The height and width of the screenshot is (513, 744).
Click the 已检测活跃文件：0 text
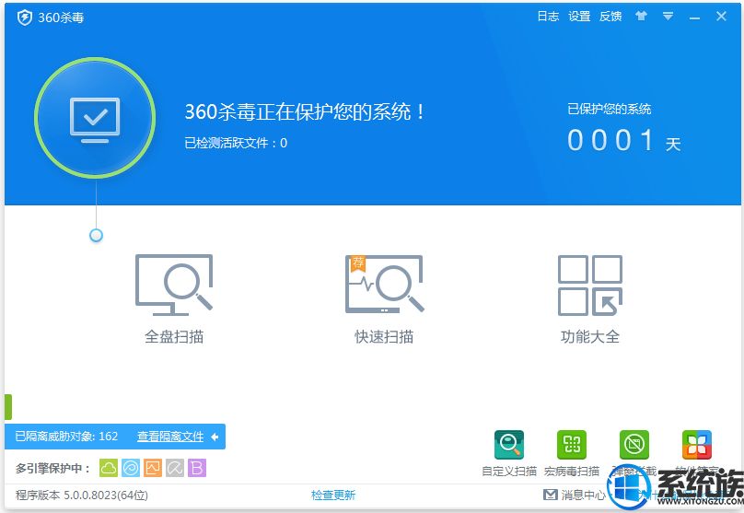(236, 143)
